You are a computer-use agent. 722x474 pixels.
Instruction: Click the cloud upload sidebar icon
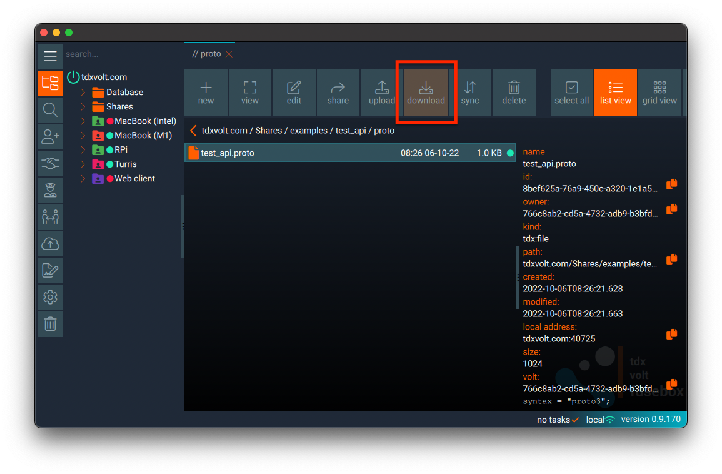[50, 244]
